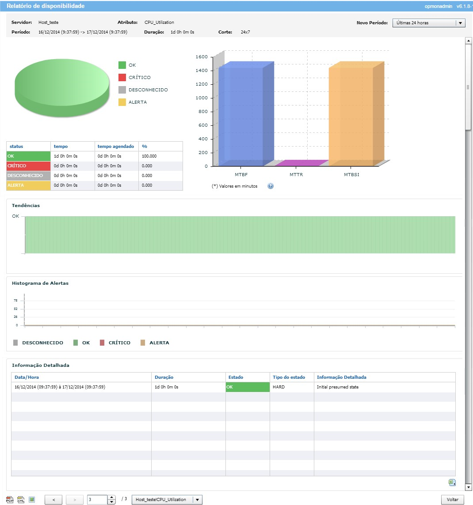Export the report as XML
This screenshot has height=505, width=473.
[21, 500]
